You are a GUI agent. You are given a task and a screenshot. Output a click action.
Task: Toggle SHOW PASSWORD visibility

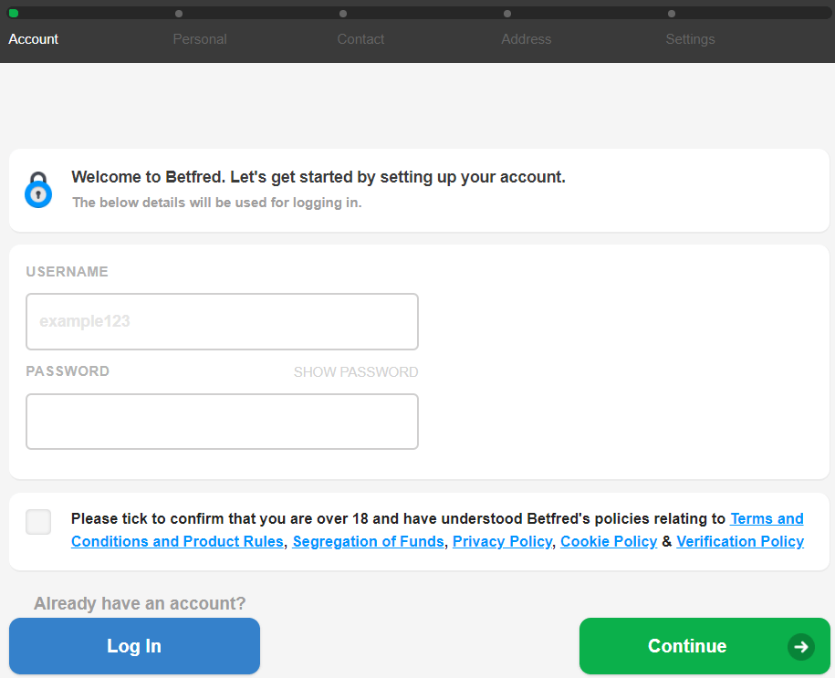356,371
